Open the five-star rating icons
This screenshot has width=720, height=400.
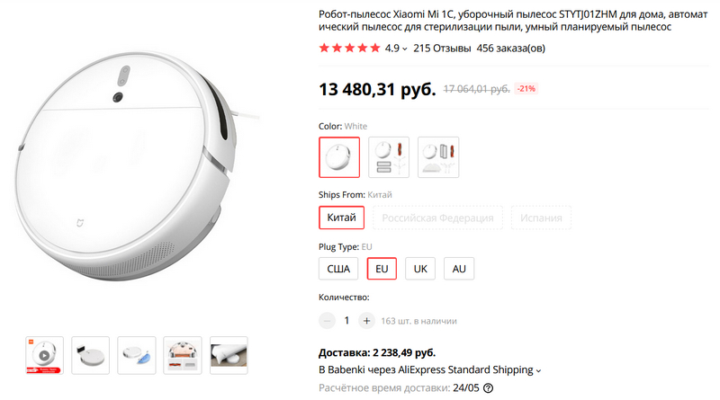point(350,48)
